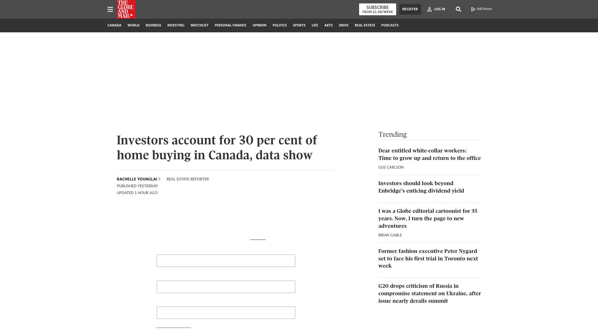This screenshot has width=598, height=336.
Task: Click author name Gus Carlson
Action: [x=391, y=167]
